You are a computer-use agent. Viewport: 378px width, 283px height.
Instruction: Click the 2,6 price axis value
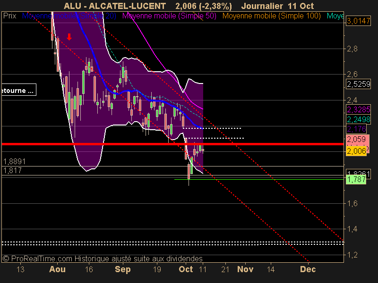pyautogui.click(x=352, y=74)
